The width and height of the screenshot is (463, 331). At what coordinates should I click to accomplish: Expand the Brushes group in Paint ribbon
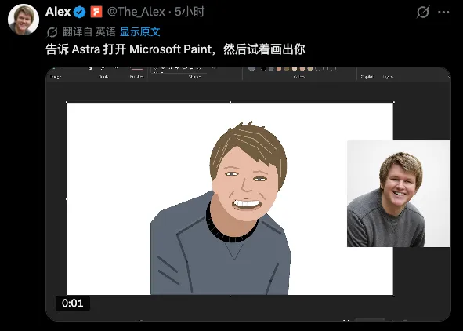coord(136,77)
